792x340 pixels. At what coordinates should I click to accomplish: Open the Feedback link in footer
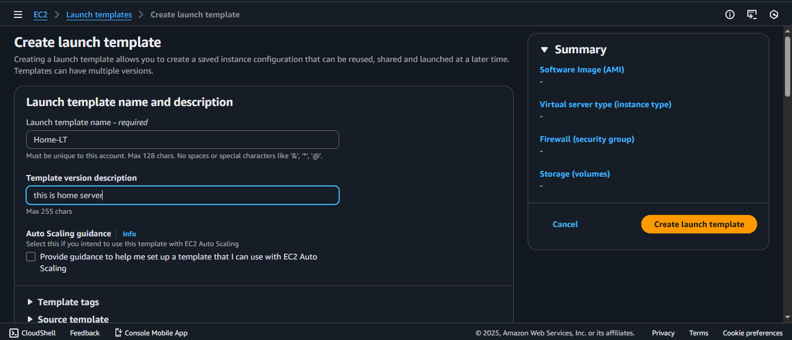pos(85,333)
